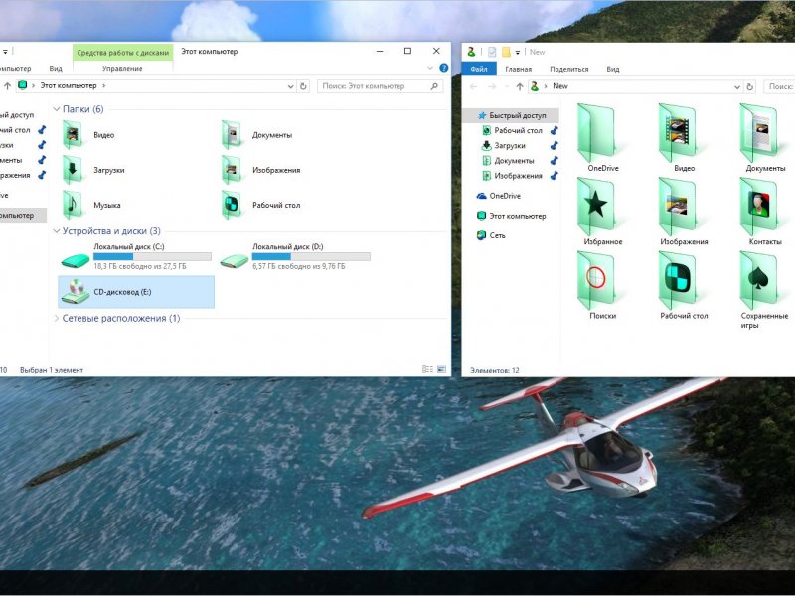Maximize the Этот компьютер window
Image resolution: width=795 pixels, height=596 pixels.
point(407,51)
